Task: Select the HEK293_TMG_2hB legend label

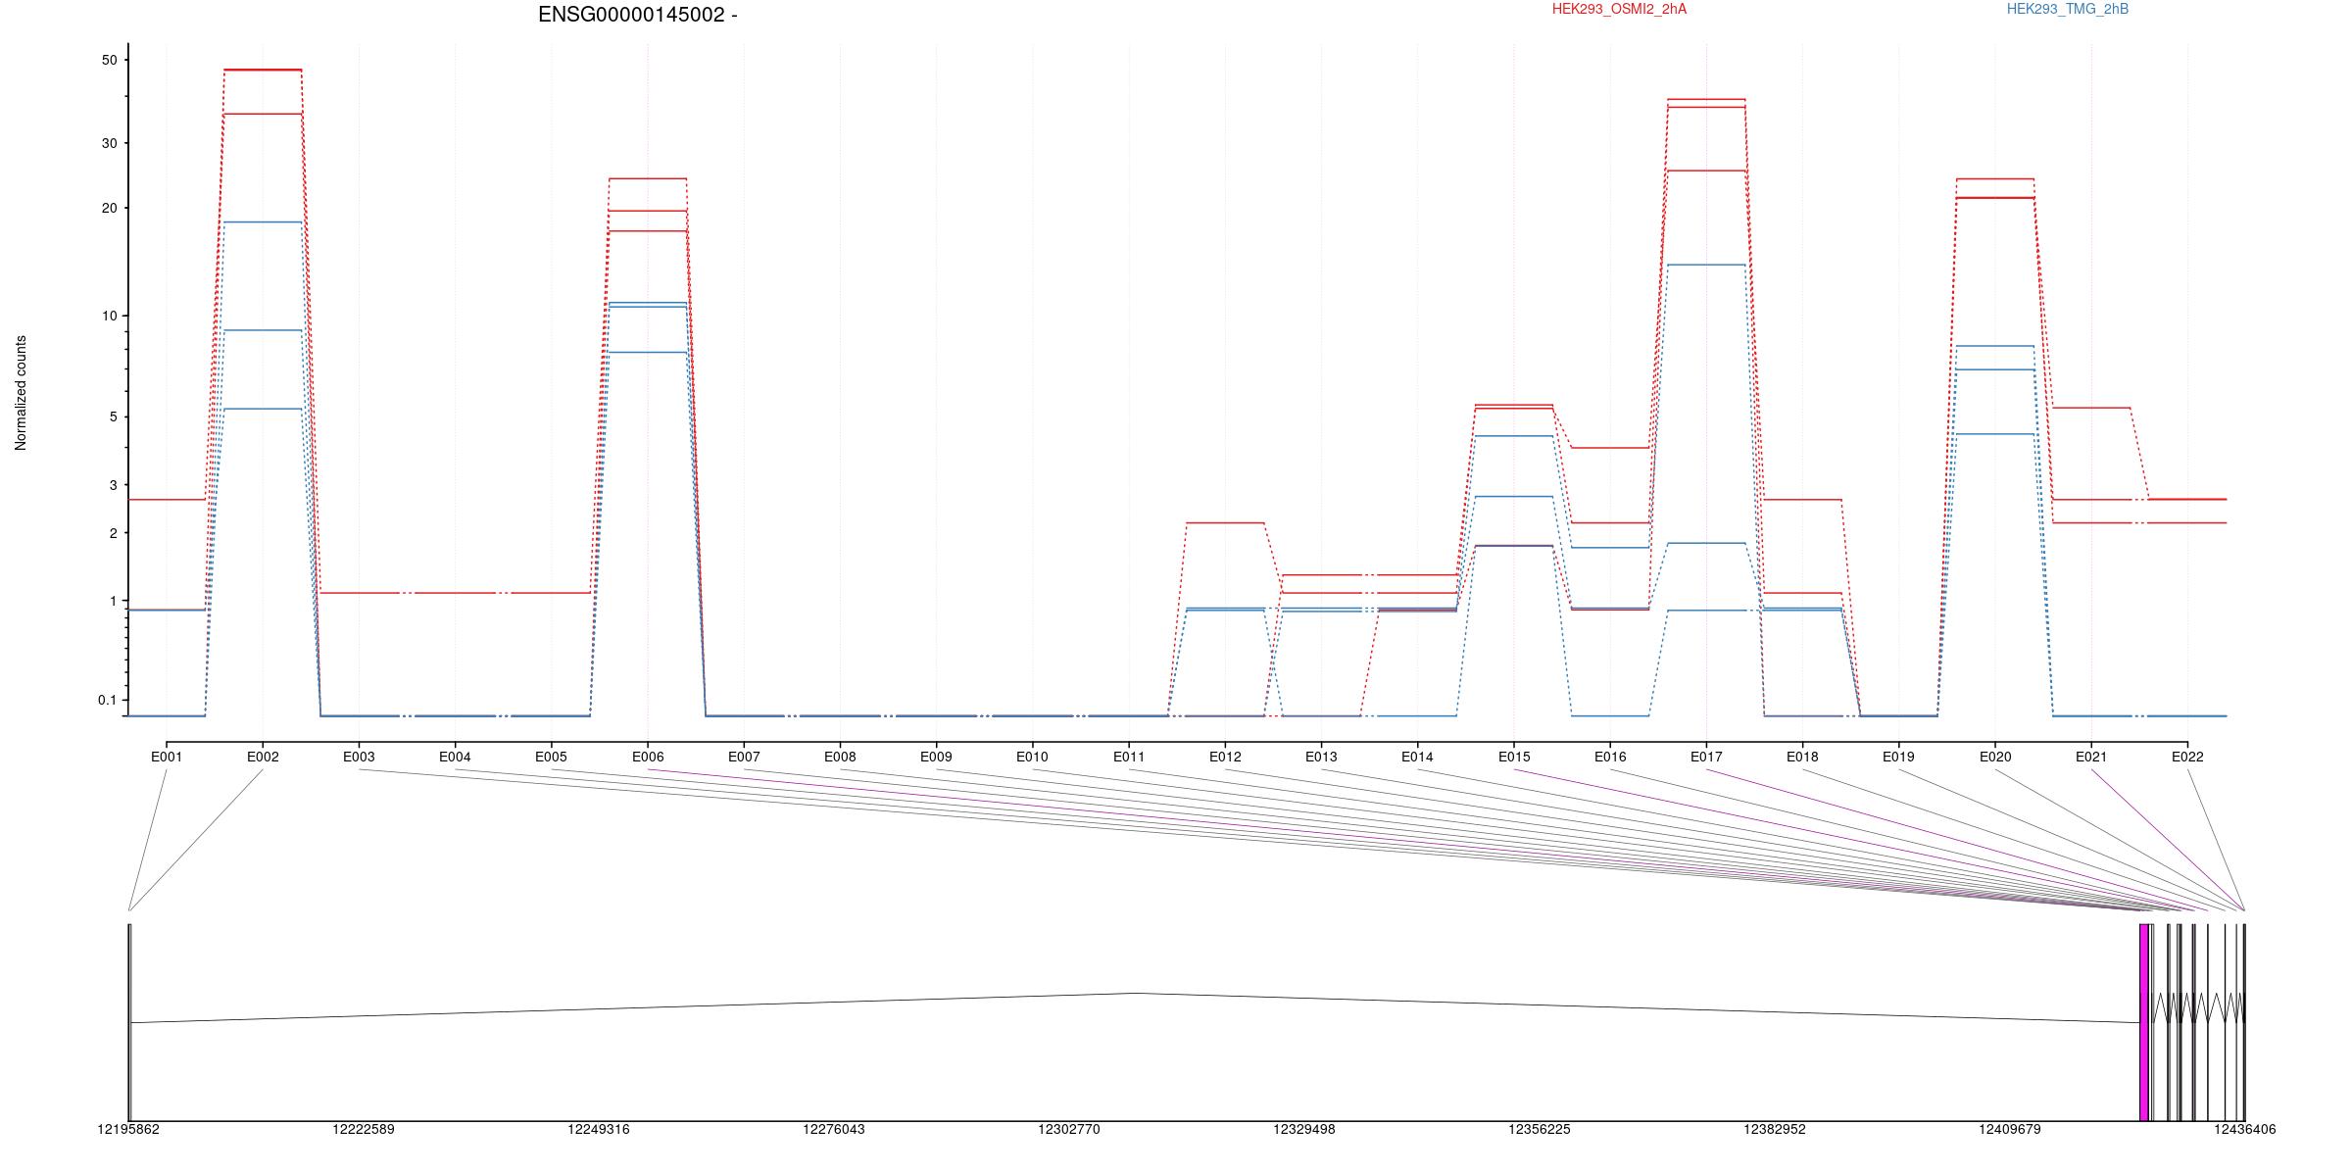Action: pyautogui.click(x=2067, y=9)
